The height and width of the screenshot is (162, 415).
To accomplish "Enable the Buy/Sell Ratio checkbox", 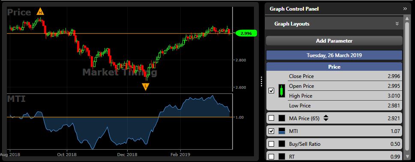I will click(x=271, y=144).
